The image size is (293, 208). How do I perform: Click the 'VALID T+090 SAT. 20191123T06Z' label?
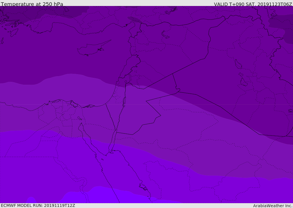[x=253, y=4]
